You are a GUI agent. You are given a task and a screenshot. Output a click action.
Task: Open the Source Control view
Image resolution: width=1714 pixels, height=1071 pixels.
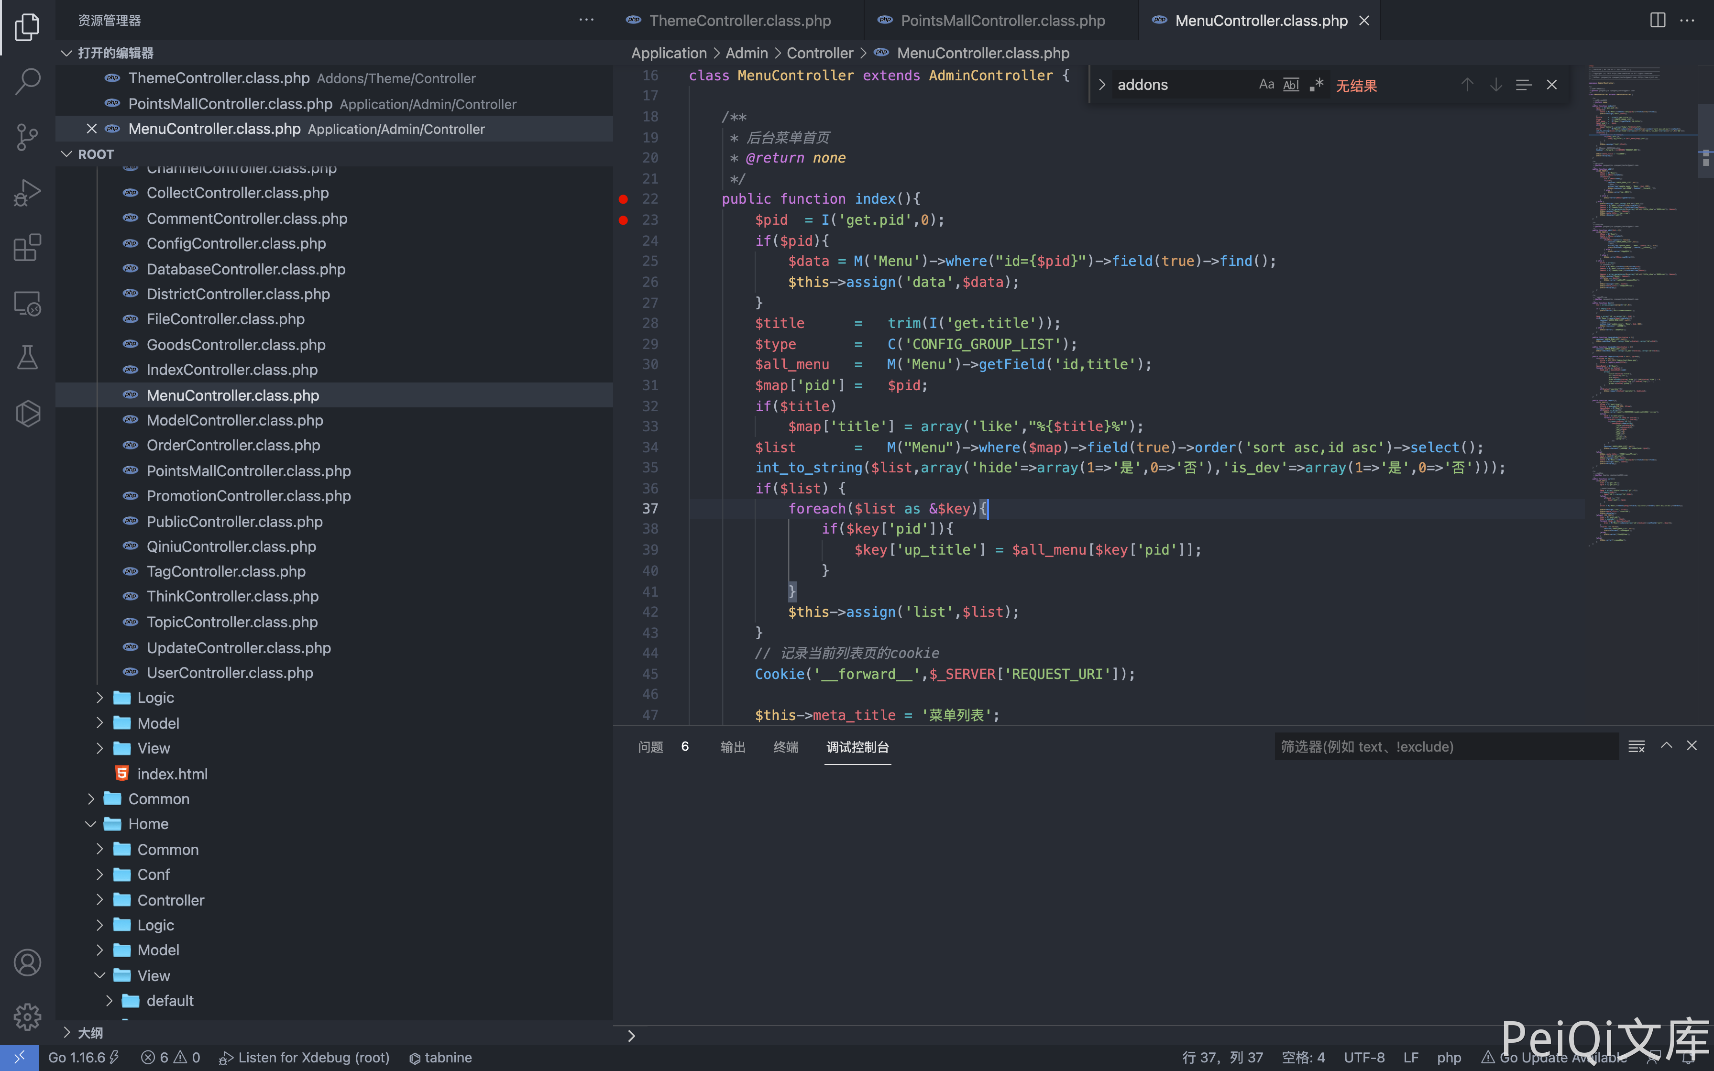(x=27, y=137)
